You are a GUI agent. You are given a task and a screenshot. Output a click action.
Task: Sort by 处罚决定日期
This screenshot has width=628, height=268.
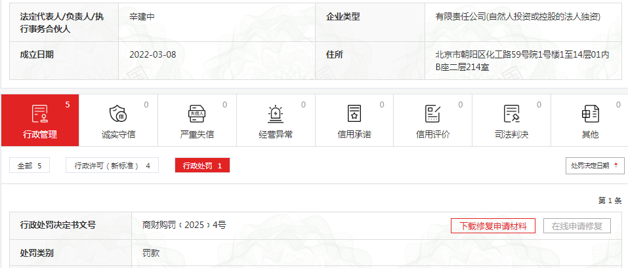(x=595, y=166)
